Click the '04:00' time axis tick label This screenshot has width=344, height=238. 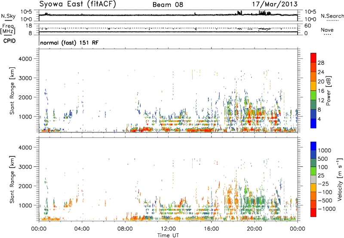coord(82,229)
